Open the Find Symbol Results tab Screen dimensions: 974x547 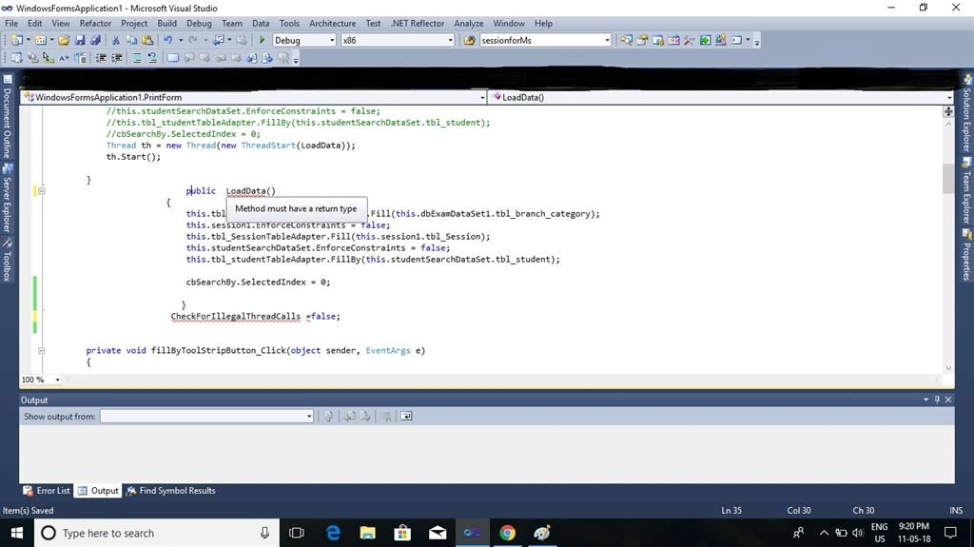tap(171, 491)
